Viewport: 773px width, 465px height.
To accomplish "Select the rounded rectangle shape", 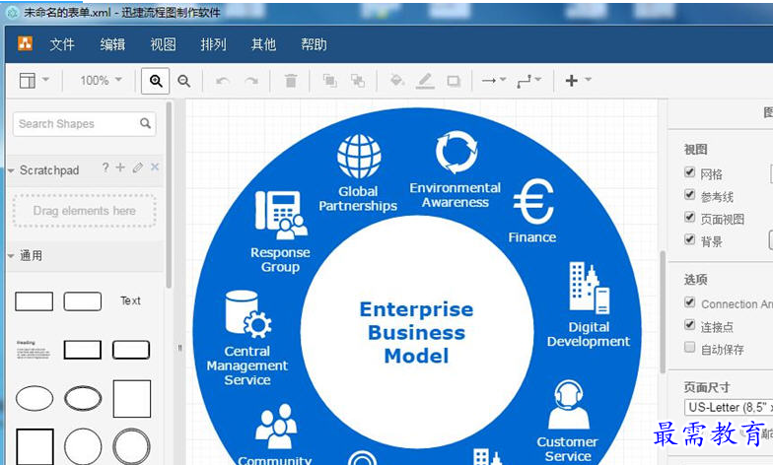I will tap(83, 301).
